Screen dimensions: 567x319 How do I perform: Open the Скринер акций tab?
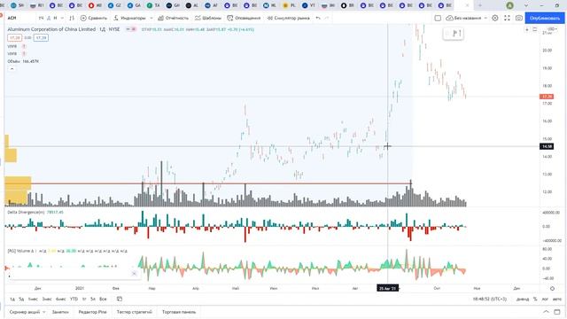point(25,312)
